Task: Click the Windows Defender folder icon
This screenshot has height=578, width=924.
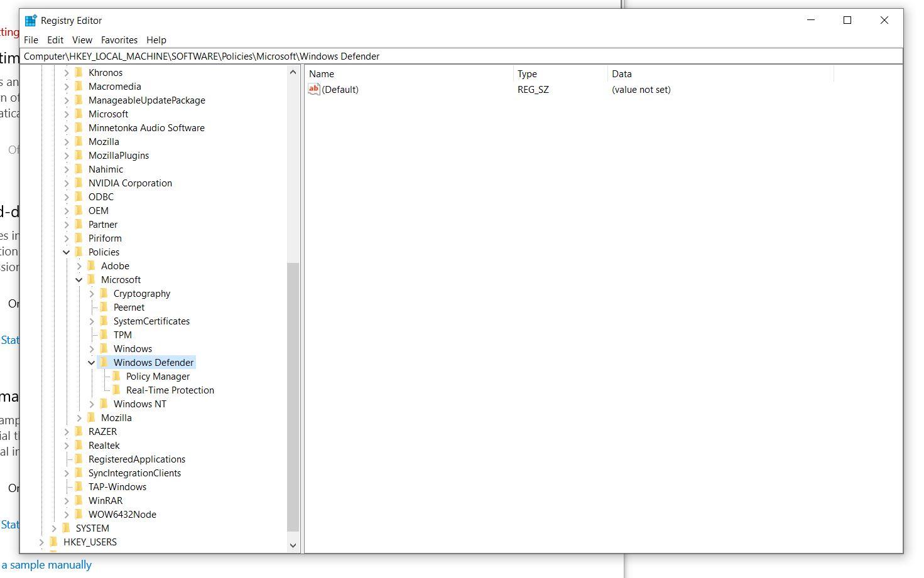Action: click(104, 362)
